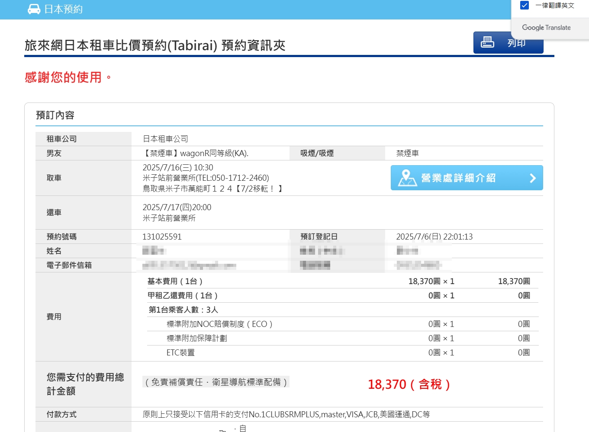This screenshot has width=589, height=432.
Task: Click the 感謝您的使用 message
Action: [x=68, y=77]
